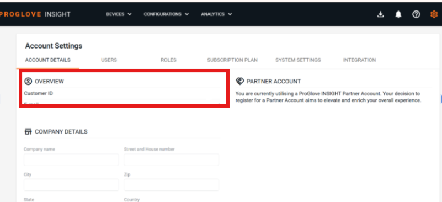Click the Company name input field
The height and width of the screenshot is (202, 442).
click(71, 160)
